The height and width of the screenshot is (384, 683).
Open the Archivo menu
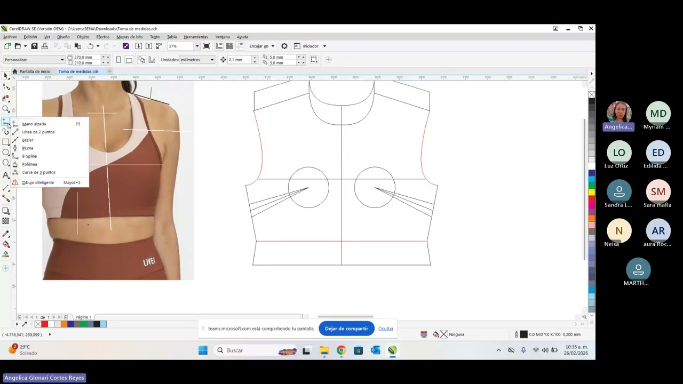click(x=10, y=37)
